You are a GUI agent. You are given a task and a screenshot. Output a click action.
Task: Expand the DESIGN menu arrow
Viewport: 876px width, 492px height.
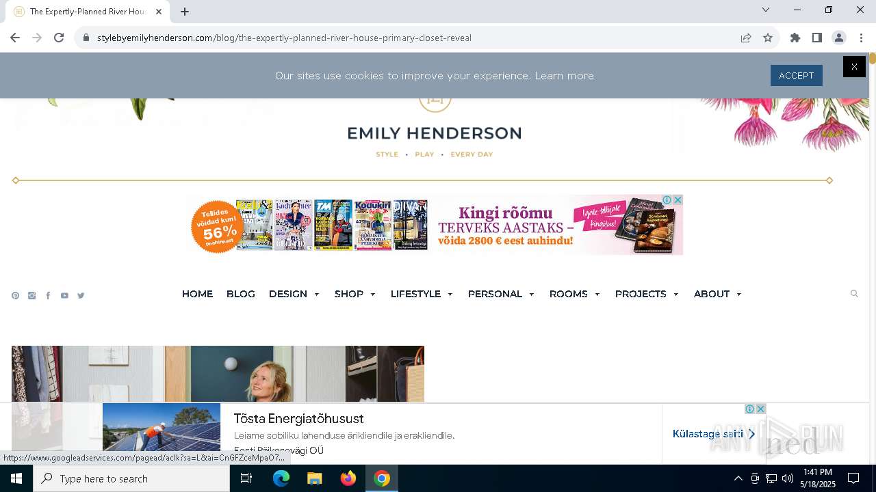pos(316,295)
